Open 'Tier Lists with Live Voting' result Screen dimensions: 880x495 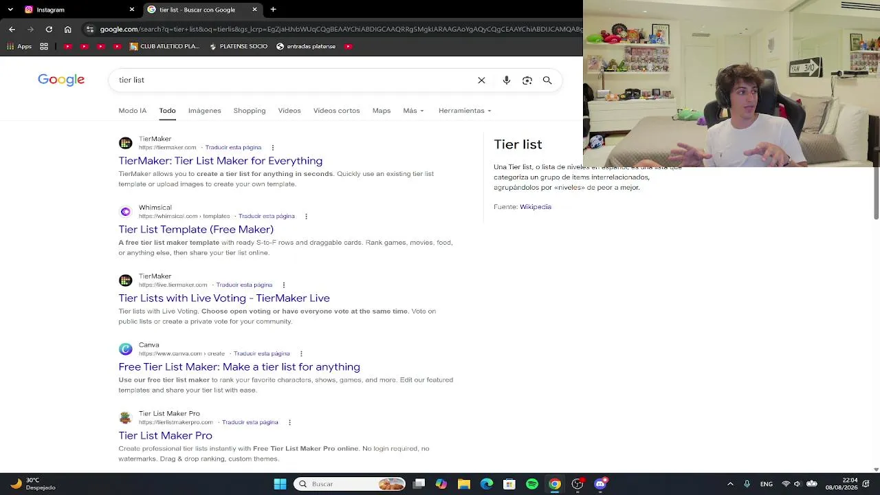pyautogui.click(x=224, y=298)
